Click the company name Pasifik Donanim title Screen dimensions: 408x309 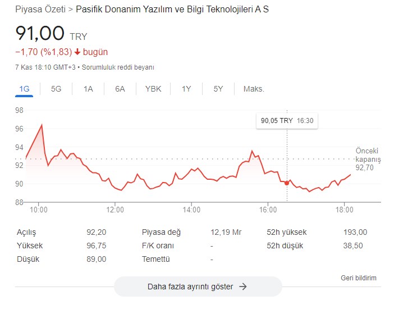pyautogui.click(x=172, y=10)
